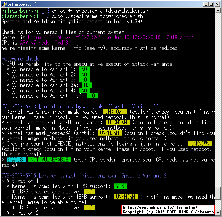Click the NO badge for Variant l1tf
222x217 pixels.
(92, 96)
